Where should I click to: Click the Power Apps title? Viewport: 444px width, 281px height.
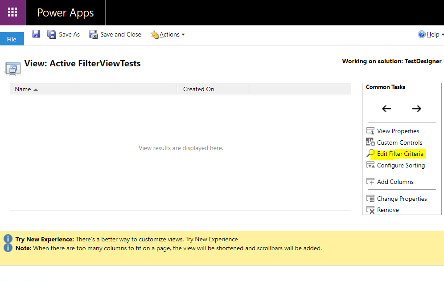pos(66,13)
